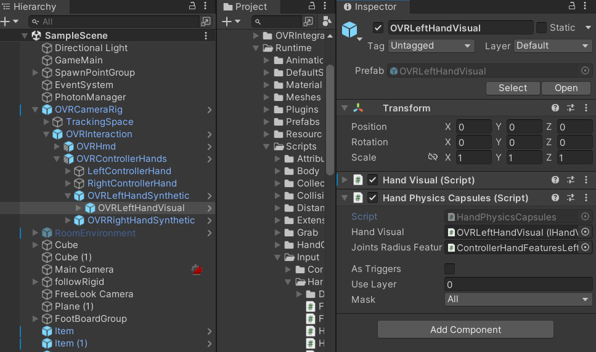This screenshot has height=352, width=596.
Task: Click the Project search-by-label icon
Action: click(327, 22)
